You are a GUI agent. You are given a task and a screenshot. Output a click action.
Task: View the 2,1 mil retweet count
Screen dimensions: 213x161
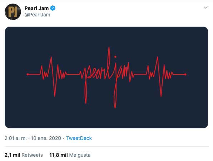click(13, 155)
